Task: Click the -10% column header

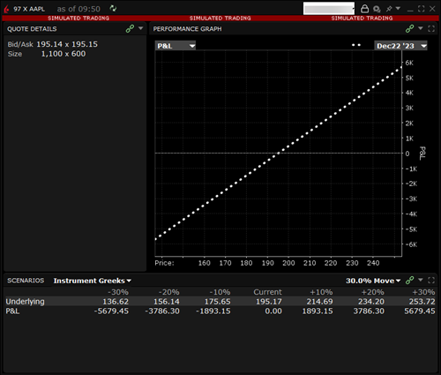Action: [x=220, y=292]
